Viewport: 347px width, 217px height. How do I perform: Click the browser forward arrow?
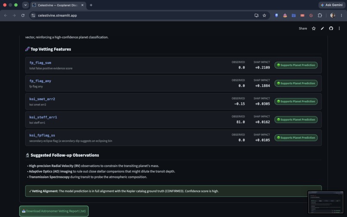coord(14,15)
